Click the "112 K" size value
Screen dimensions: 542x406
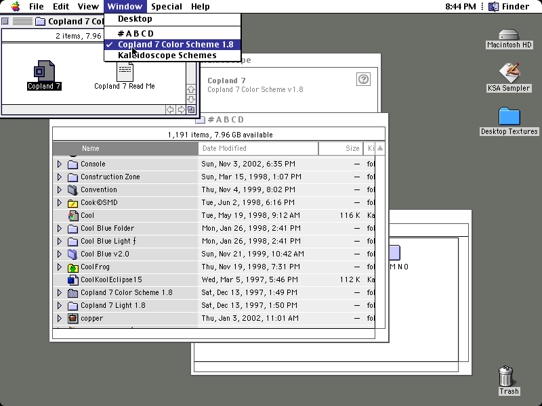click(x=350, y=279)
